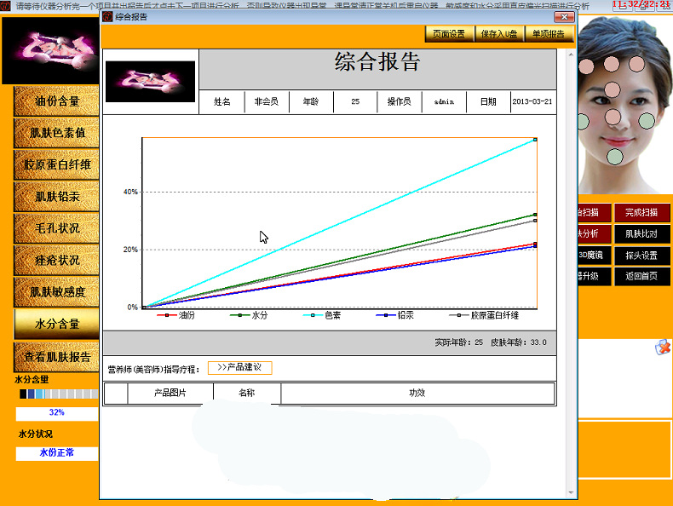Screen dimensions: 673x506
Task: Open the 毛孔状况 pore condition item
Action: [57, 228]
